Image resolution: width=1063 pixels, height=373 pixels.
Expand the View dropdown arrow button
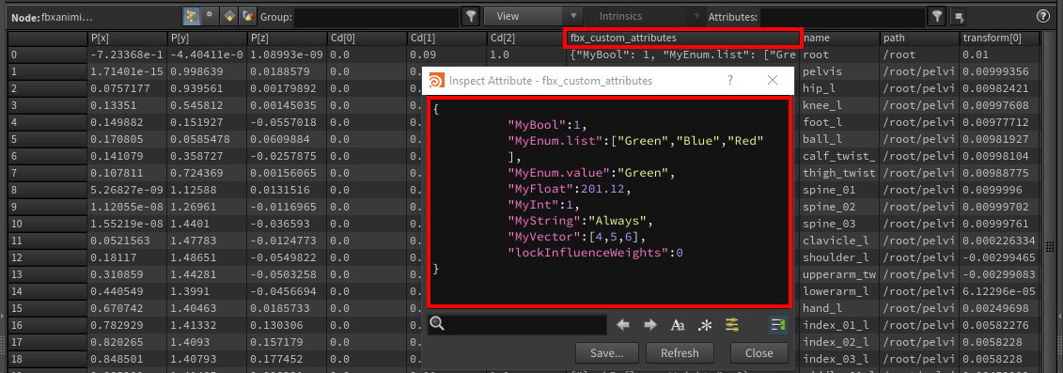point(574,16)
